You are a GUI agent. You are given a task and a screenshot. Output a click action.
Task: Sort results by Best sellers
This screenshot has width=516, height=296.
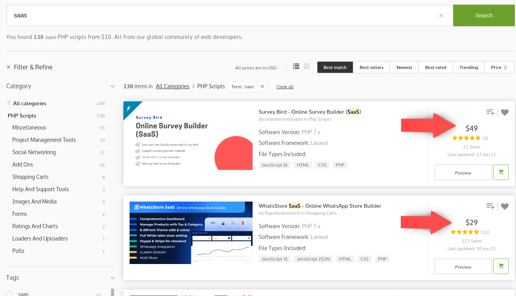pos(371,67)
